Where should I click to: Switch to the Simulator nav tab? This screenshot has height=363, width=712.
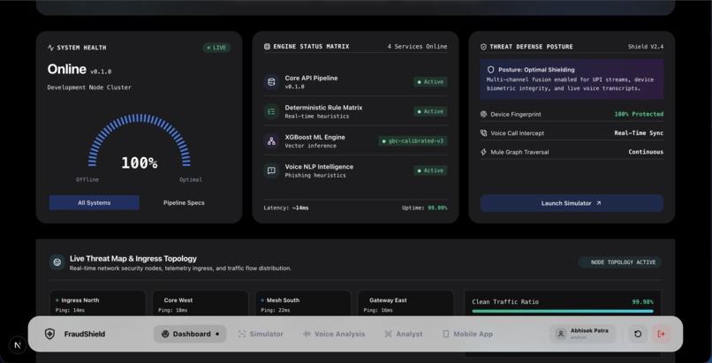click(261, 334)
